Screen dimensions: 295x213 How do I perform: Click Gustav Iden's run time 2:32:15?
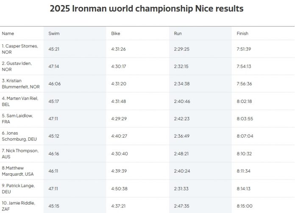coord(181,66)
